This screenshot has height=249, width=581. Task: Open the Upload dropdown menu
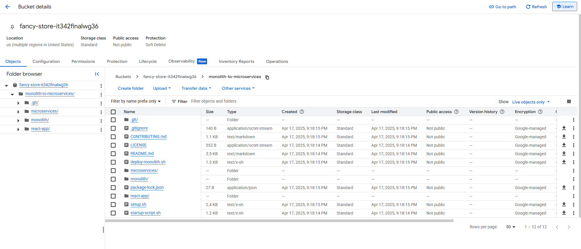[162, 88]
